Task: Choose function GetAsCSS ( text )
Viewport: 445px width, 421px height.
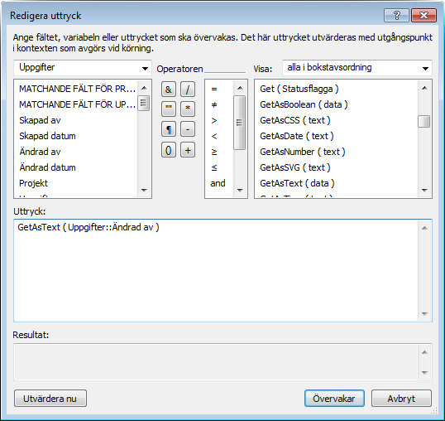Action: [337, 120]
